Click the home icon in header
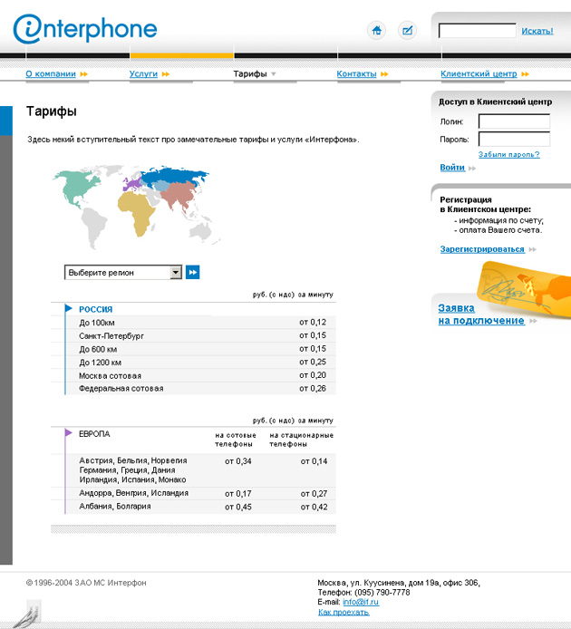 click(x=377, y=30)
